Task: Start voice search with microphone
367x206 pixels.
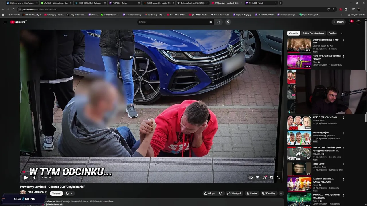Action: pos(228,22)
